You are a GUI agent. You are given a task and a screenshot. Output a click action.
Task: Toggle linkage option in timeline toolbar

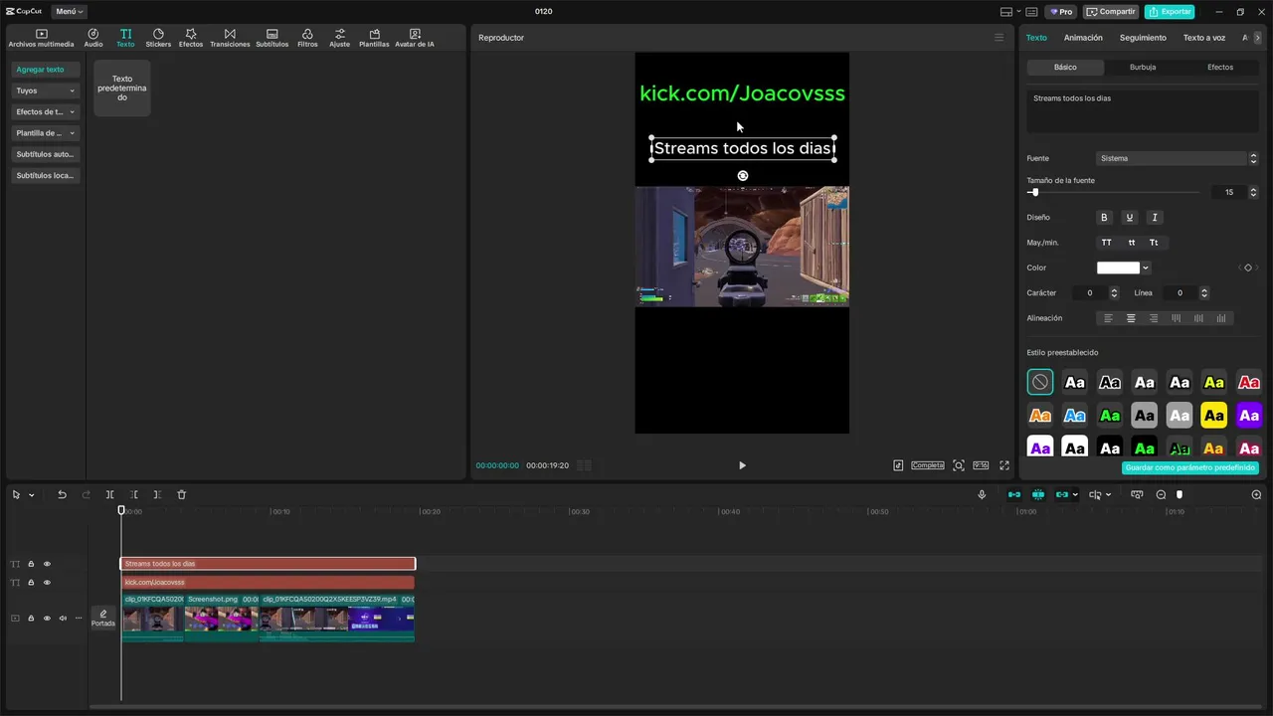pyautogui.click(x=1062, y=494)
